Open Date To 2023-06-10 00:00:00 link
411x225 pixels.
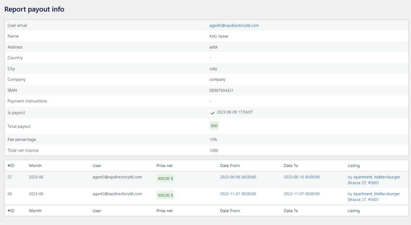(x=301, y=177)
